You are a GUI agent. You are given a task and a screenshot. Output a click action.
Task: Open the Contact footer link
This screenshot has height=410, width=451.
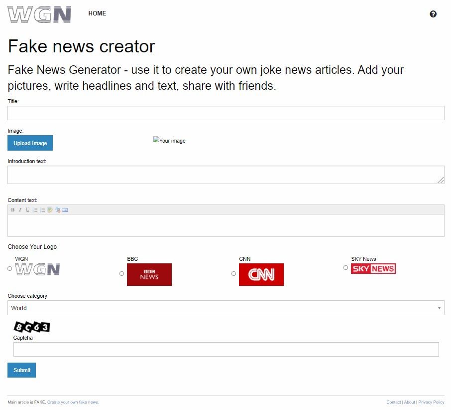[x=393, y=402]
